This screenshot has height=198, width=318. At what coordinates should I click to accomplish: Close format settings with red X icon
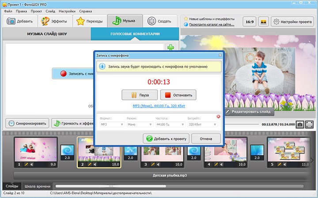(218, 116)
